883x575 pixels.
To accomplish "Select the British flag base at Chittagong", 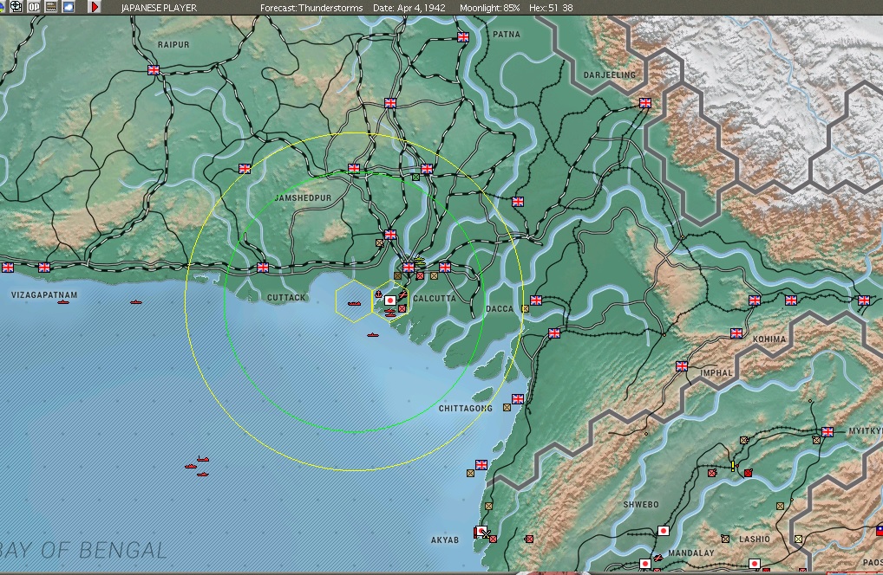I will tap(518, 399).
